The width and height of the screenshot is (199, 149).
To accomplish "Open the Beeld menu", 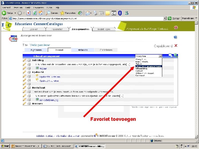I will tap(28, 8).
